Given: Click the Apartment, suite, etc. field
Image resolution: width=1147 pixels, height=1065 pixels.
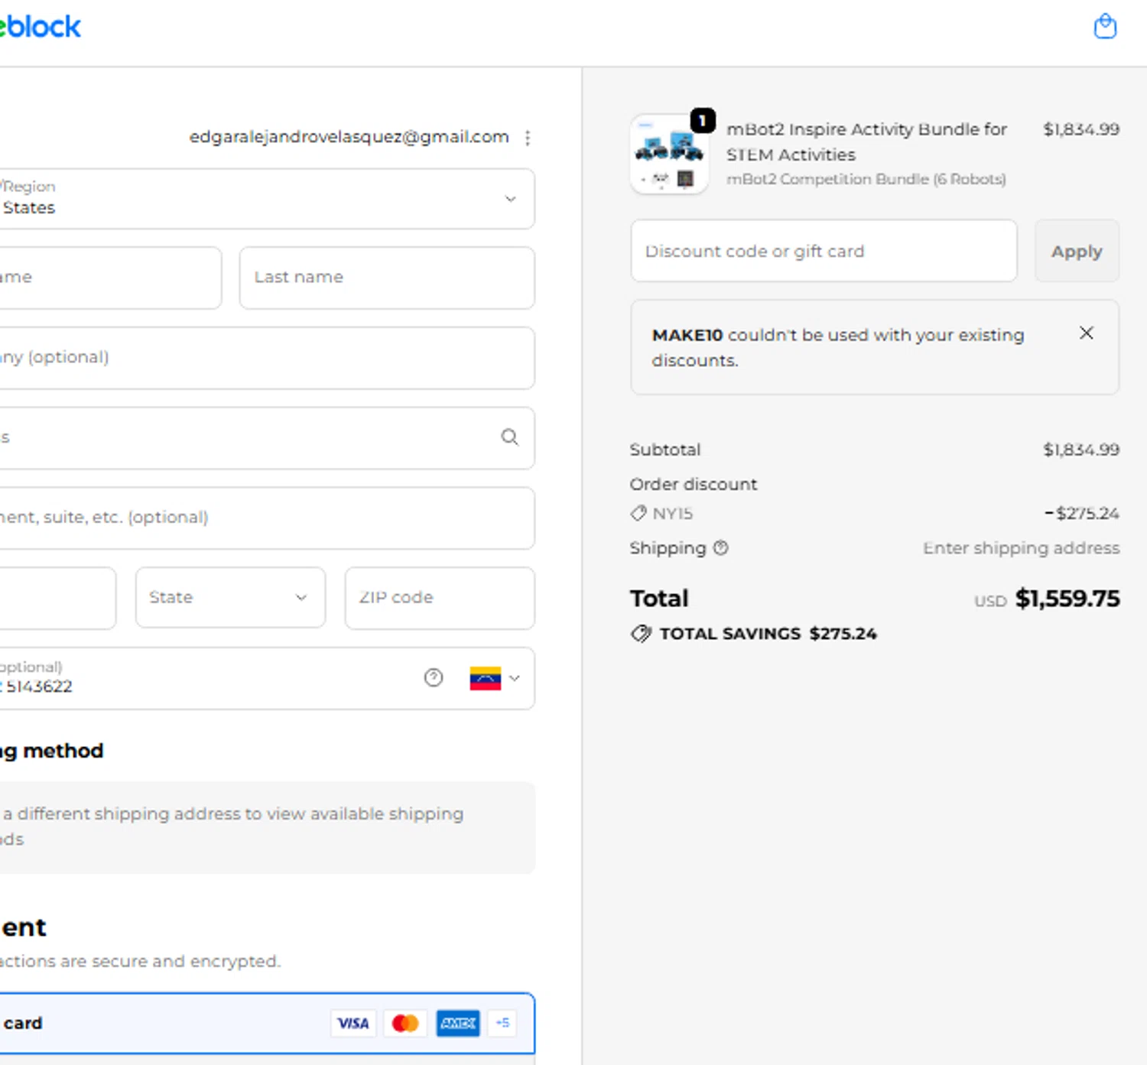Looking at the screenshot, I should click(x=267, y=518).
